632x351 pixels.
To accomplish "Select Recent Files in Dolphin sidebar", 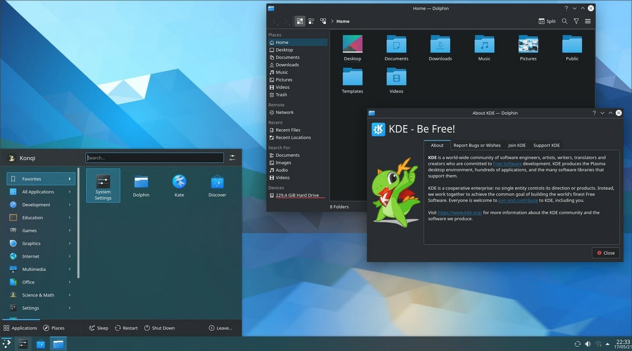I will (298, 130).
